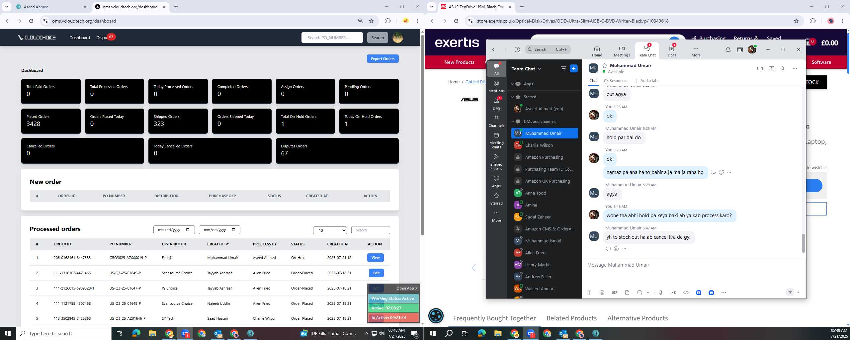Viewport: 850px width, 340px height.
Task: Open Home tab in Zoom
Action: pyautogui.click(x=597, y=51)
